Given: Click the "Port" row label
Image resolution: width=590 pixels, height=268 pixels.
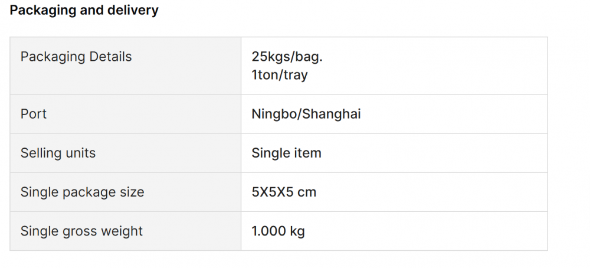Looking at the screenshot, I should tap(34, 114).
